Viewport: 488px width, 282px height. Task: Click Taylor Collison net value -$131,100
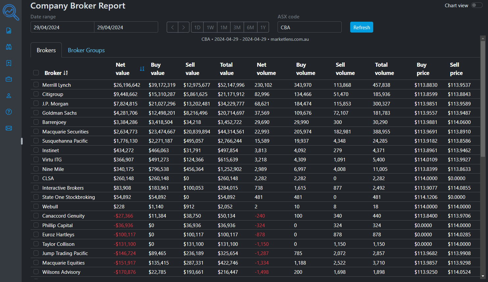click(125, 244)
